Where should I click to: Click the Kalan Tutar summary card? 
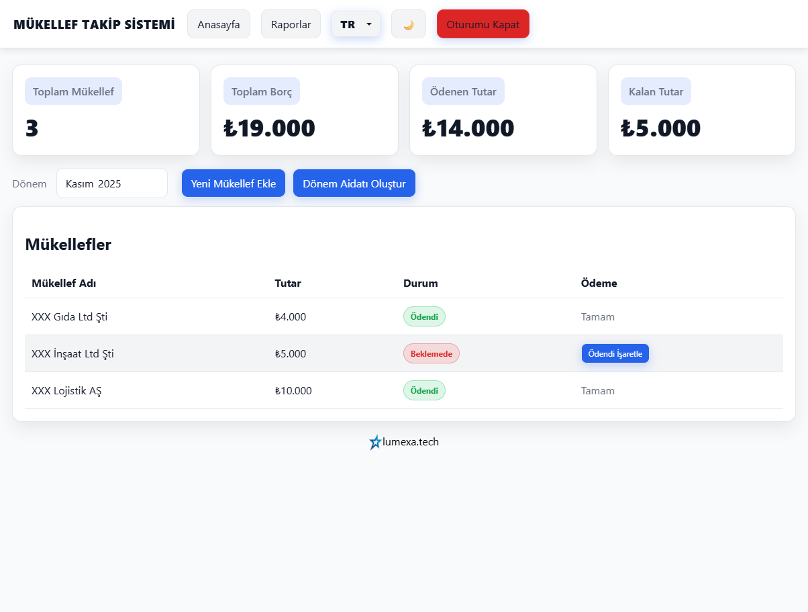701,110
